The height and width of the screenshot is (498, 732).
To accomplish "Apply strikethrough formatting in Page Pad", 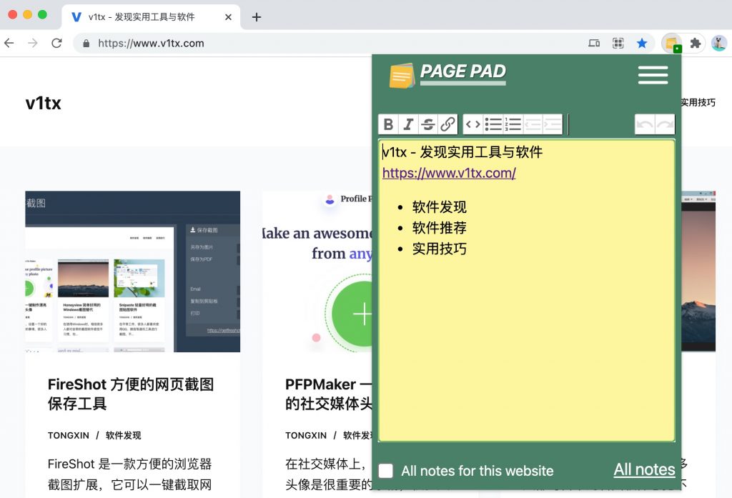I will pos(428,124).
